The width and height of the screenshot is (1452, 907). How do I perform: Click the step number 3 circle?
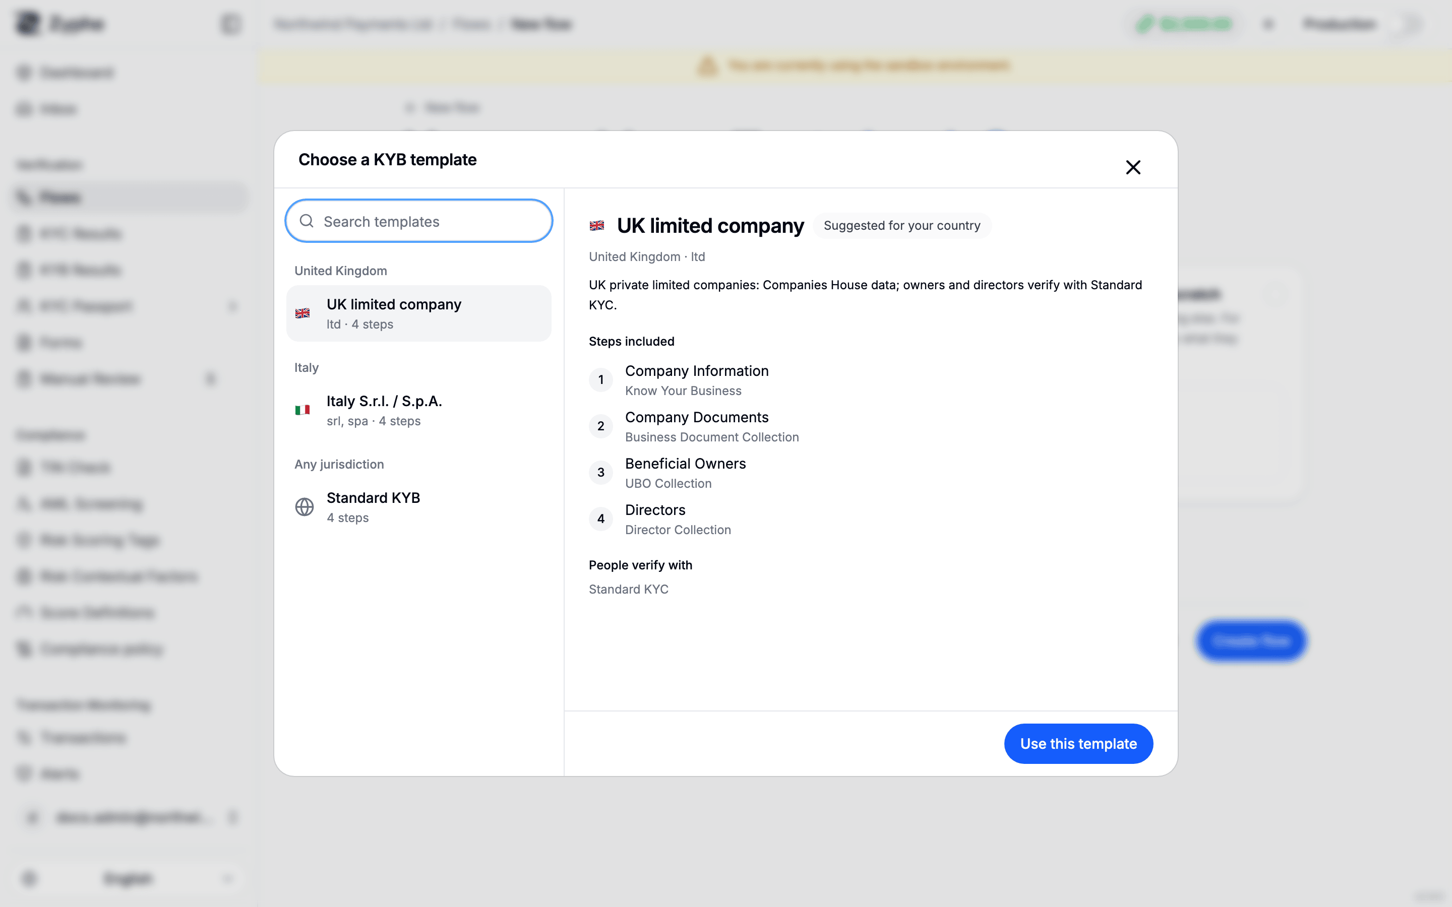tap(600, 472)
